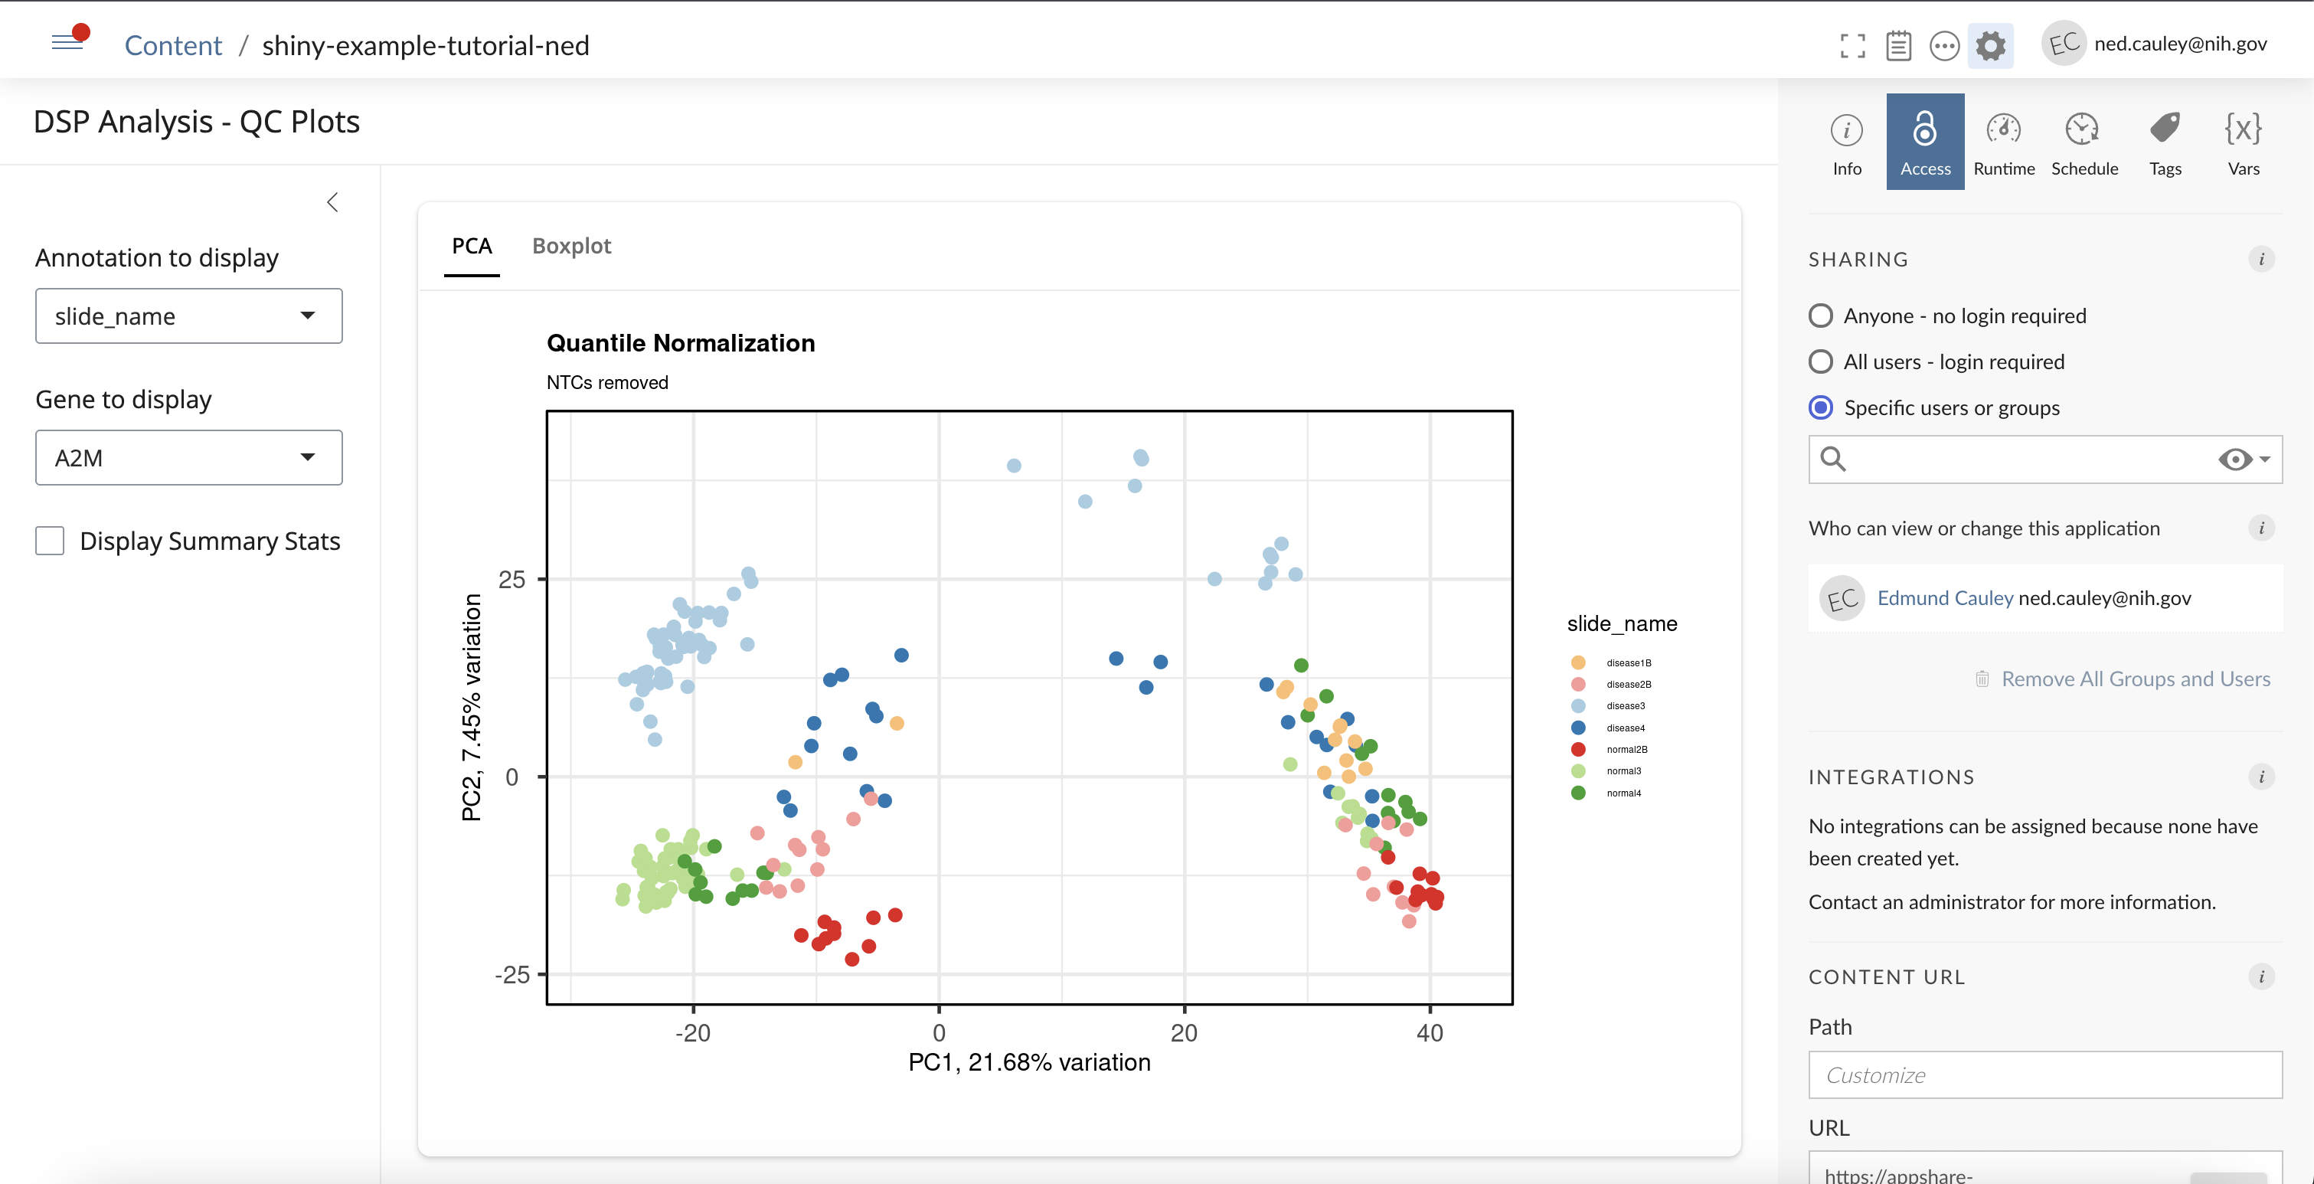Open the more options ellipsis menu
This screenshot has width=2314, height=1184.
click(1944, 45)
